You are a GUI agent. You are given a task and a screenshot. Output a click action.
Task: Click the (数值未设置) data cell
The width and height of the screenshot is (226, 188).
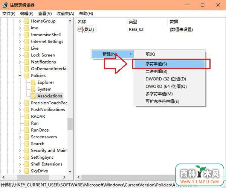181,30
